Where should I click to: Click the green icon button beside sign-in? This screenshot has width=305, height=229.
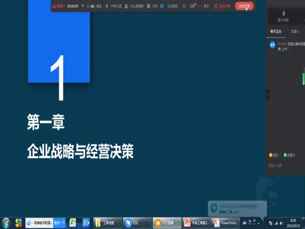tap(289, 155)
